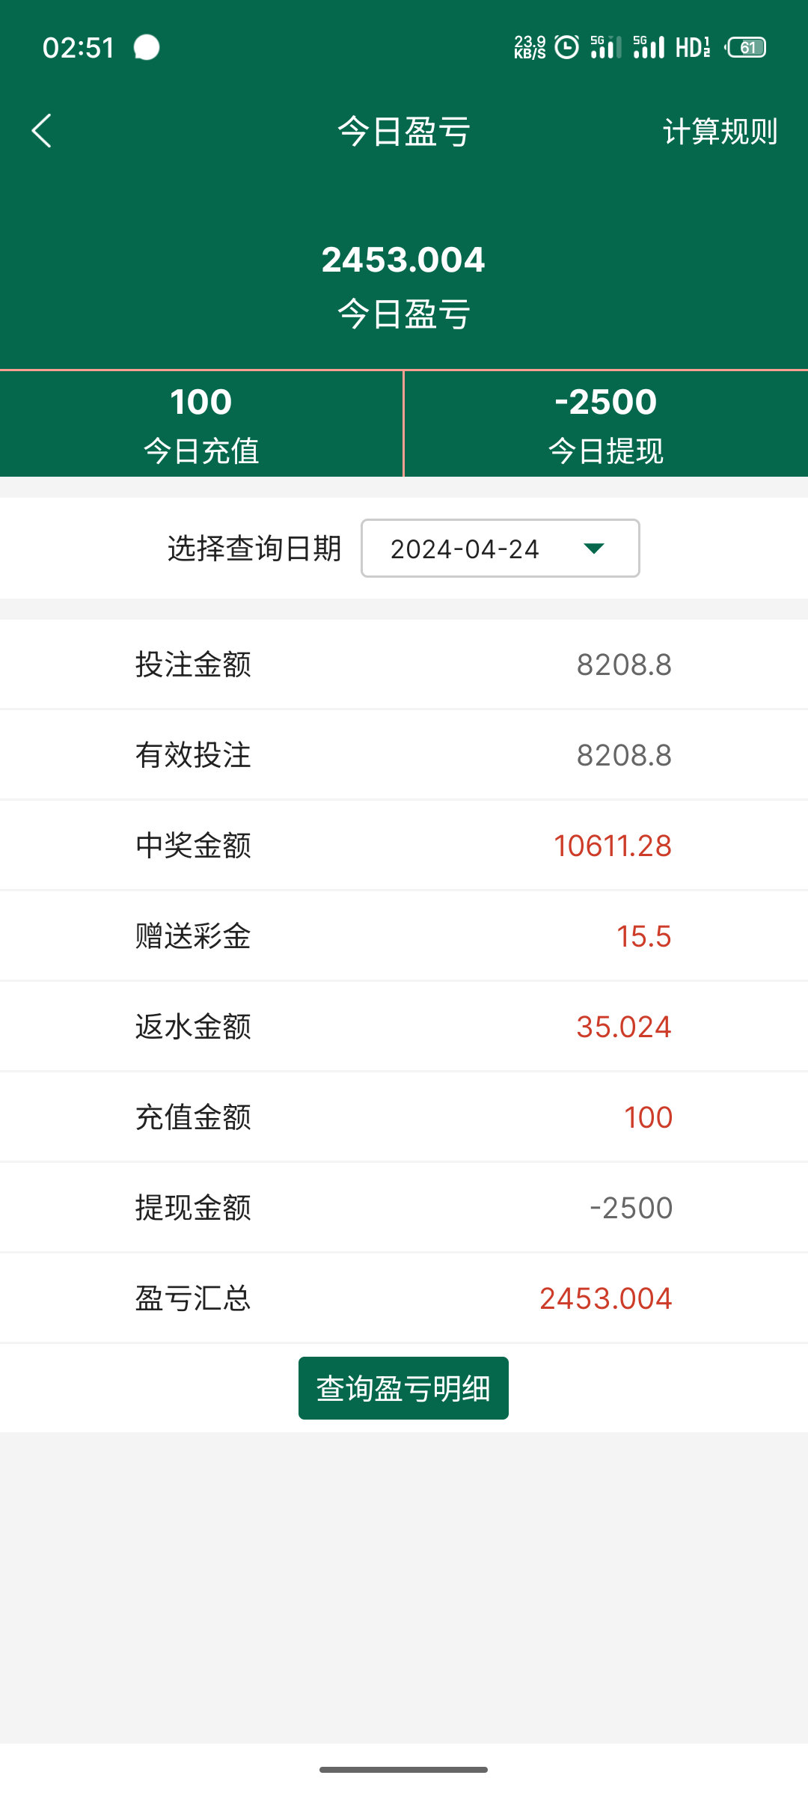Image resolution: width=808 pixels, height=1796 pixels.
Task: Tap the second 5G signal icon
Action: click(x=649, y=47)
